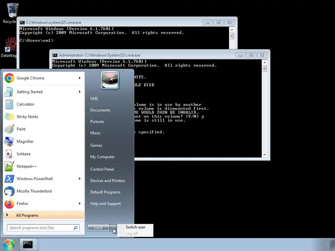The image size is (335, 251).
Task: Click the scrollbar thumb in back cmd.exe window
Action: click(232, 36)
